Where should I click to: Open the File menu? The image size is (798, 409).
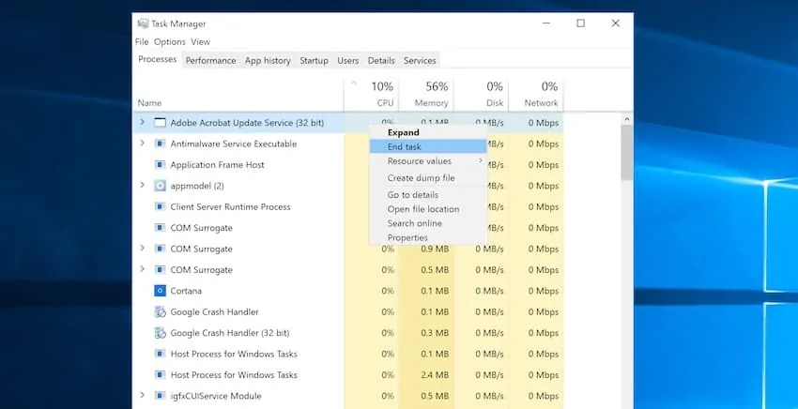point(142,41)
